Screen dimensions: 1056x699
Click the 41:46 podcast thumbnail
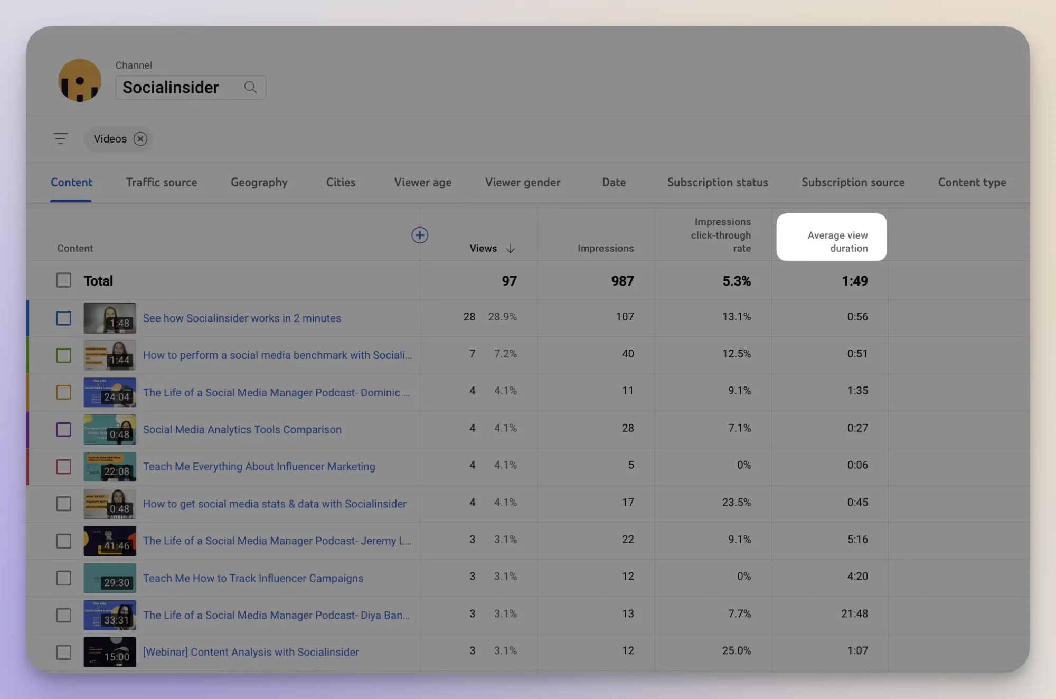click(x=110, y=541)
